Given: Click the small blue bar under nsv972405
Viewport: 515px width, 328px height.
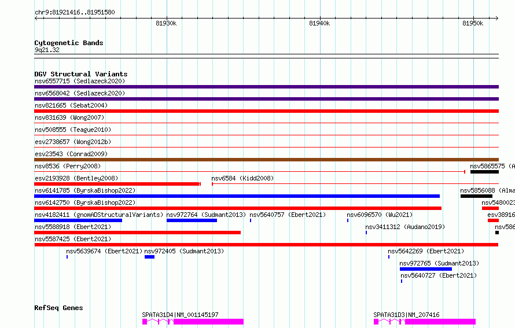Looking at the screenshot, I should (x=149, y=257).
